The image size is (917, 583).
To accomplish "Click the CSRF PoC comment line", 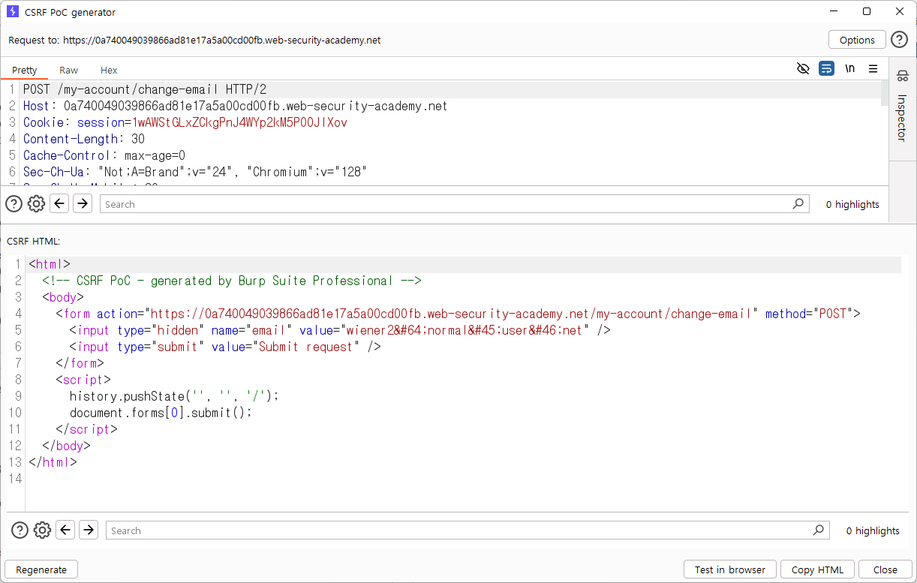I will (232, 281).
